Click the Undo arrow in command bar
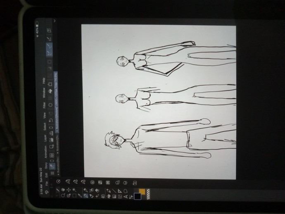The image size is (285, 214). 51,120
